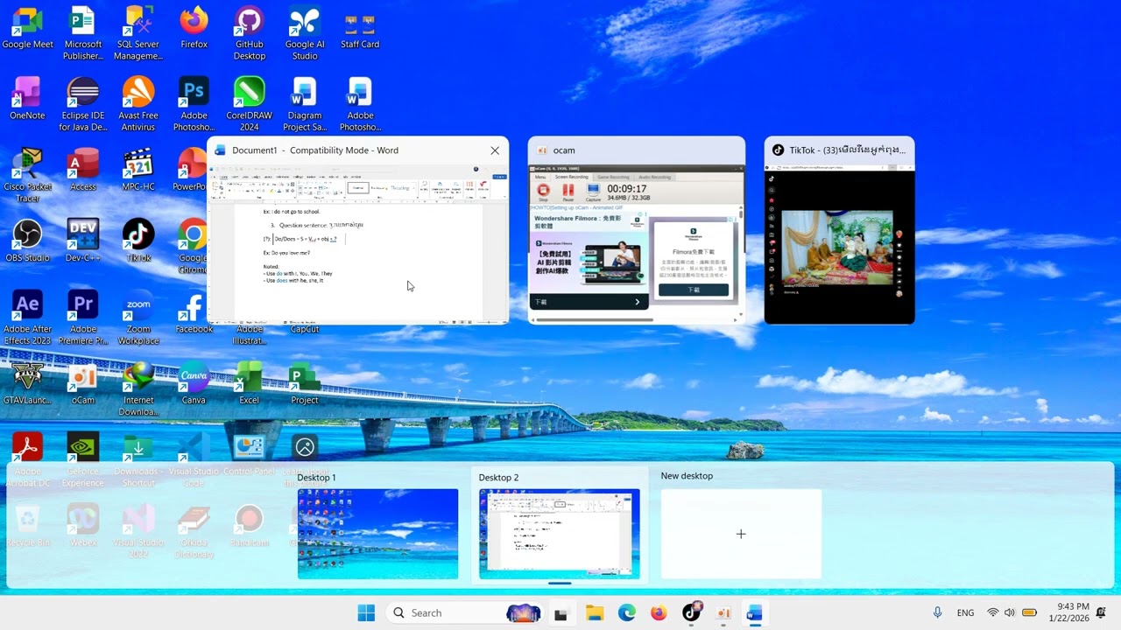This screenshot has width=1121, height=630.
Task: Select the Microsoft Publisher desktop icon
Action: (x=83, y=33)
